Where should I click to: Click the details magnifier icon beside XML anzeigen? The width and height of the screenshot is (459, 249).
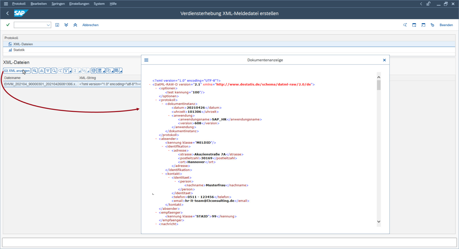35,71
